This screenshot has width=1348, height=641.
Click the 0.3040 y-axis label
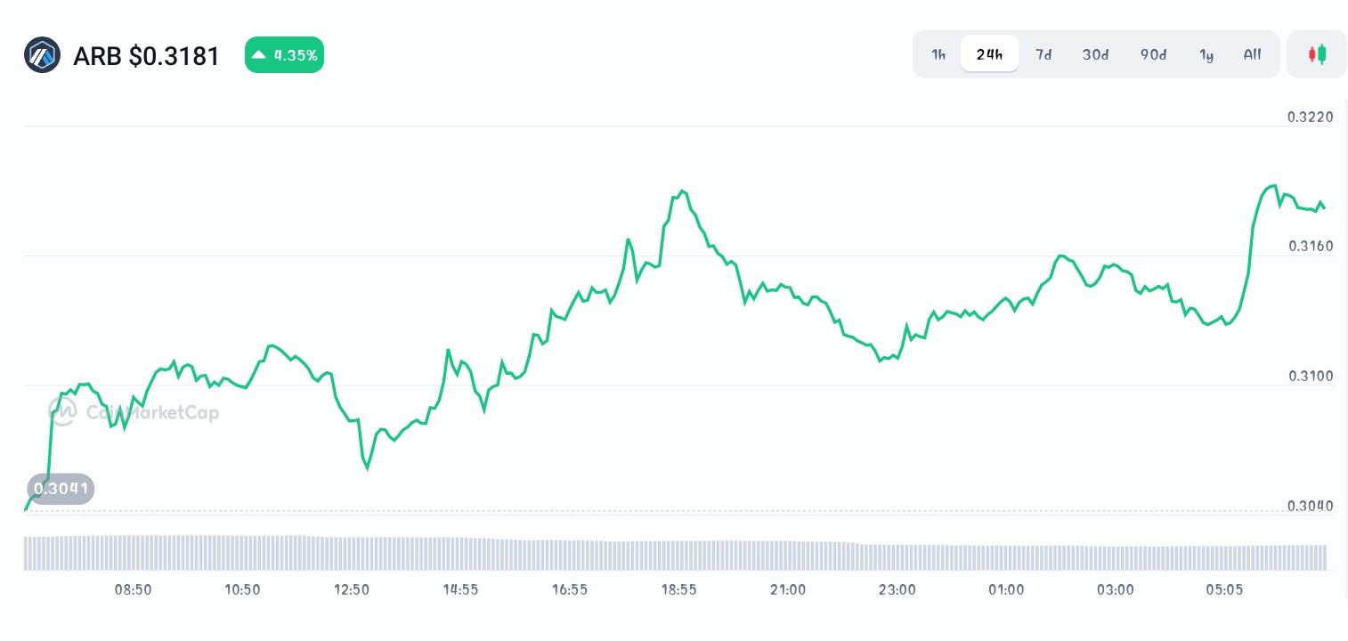(1311, 506)
